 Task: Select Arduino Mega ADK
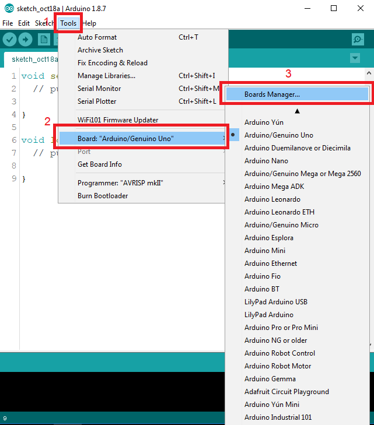297,187
